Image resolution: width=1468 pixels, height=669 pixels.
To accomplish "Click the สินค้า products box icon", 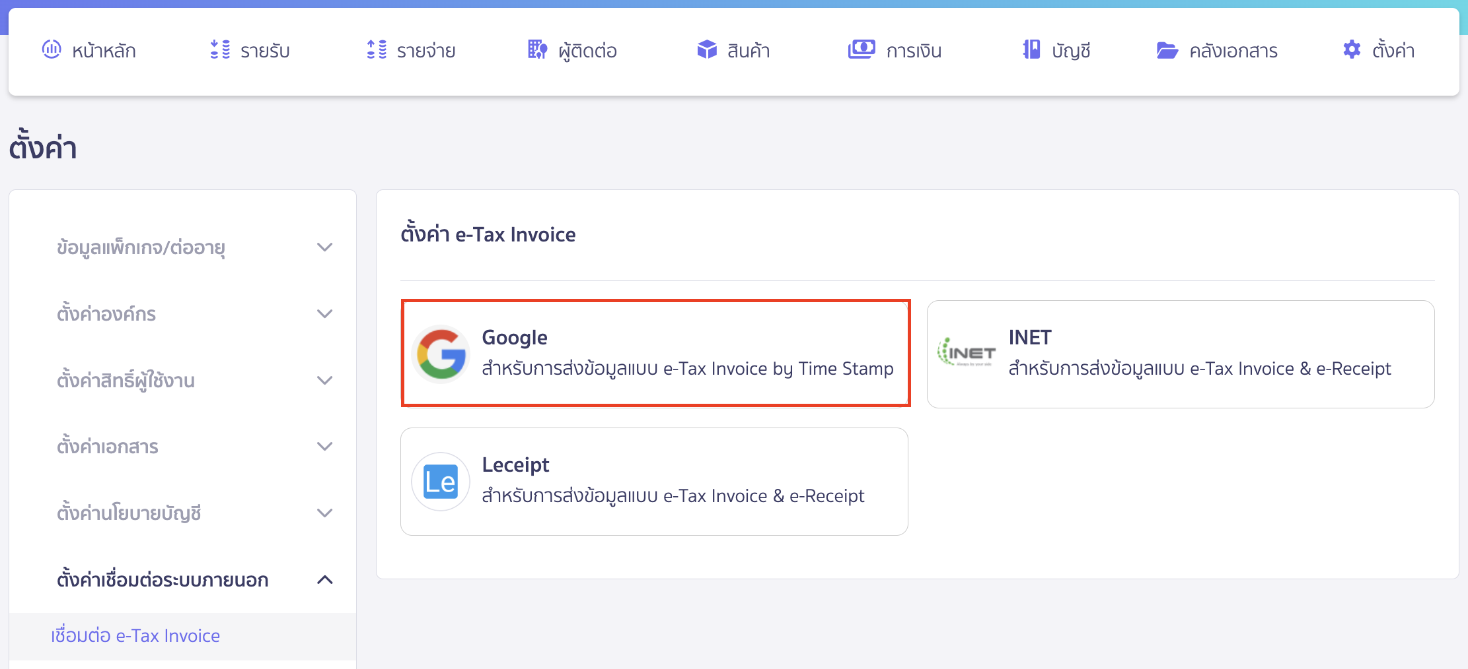I will (706, 50).
